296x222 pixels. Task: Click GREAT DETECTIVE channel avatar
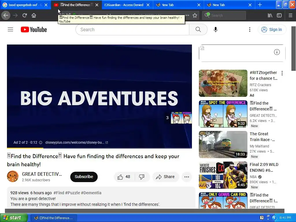(13, 176)
